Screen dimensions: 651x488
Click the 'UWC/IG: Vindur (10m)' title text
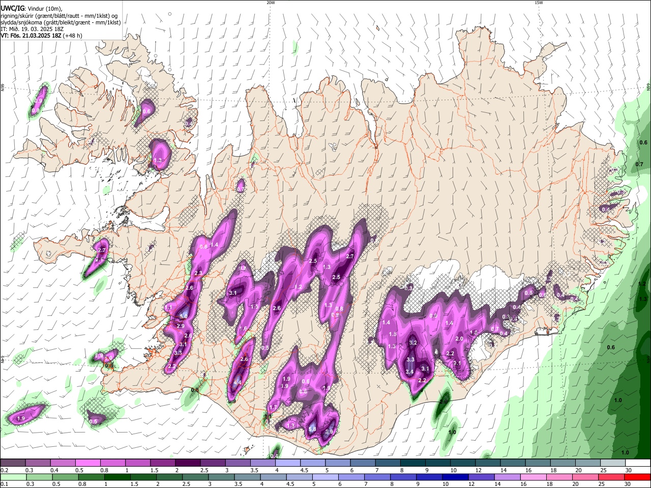[31, 8]
